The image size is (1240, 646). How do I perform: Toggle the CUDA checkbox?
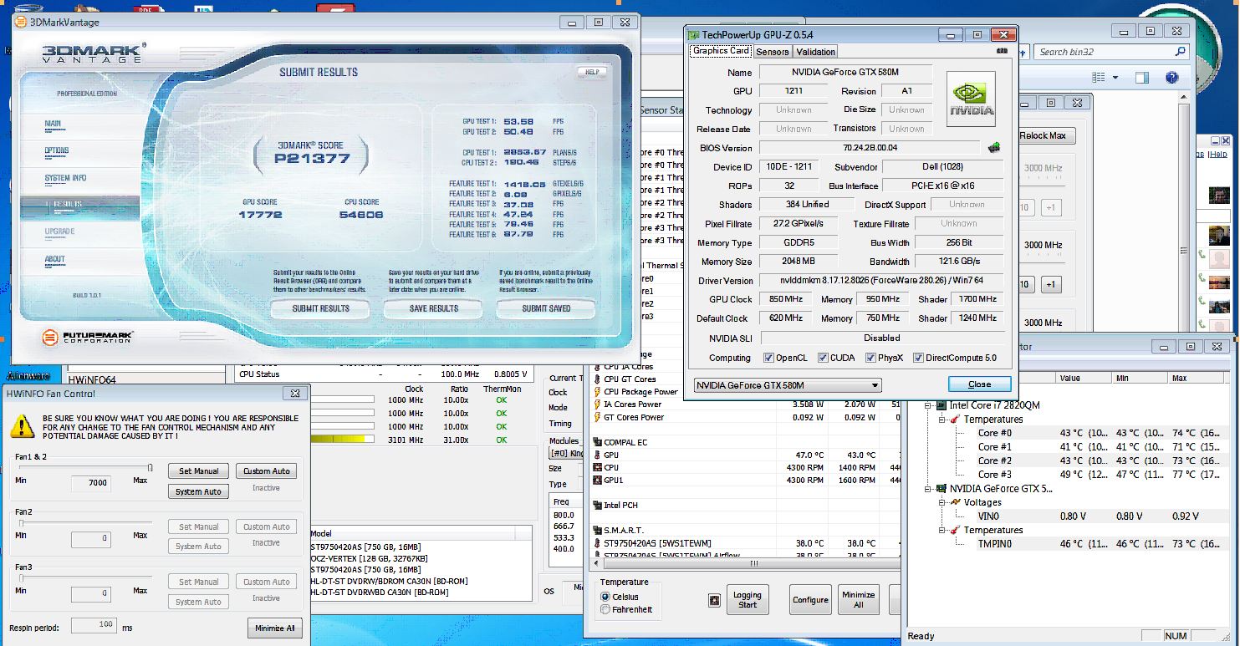[823, 358]
